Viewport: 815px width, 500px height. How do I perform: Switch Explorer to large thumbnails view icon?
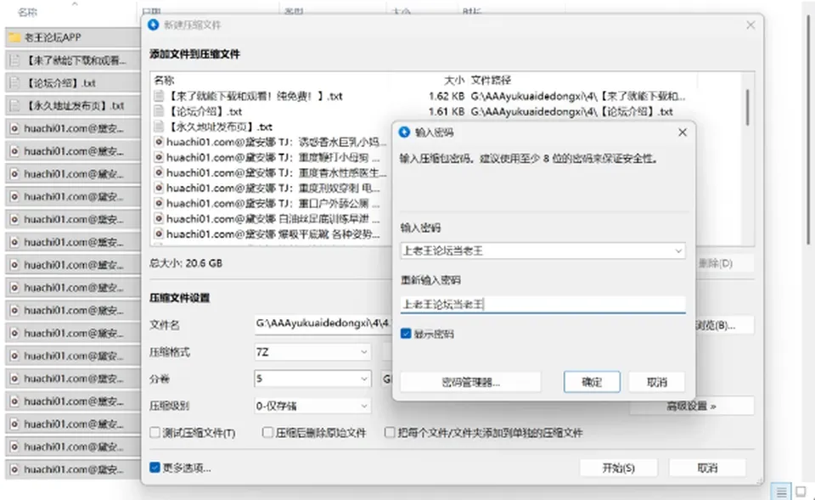click(x=801, y=492)
